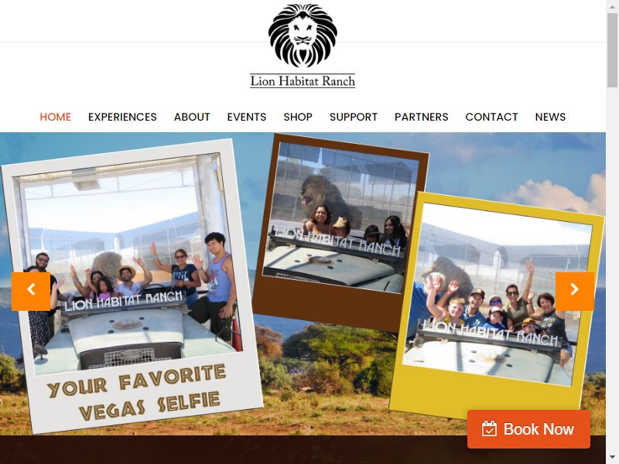Click the Book Now button
Image resolution: width=619 pixels, height=464 pixels.
pyautogui.click(x=528, y=429)
